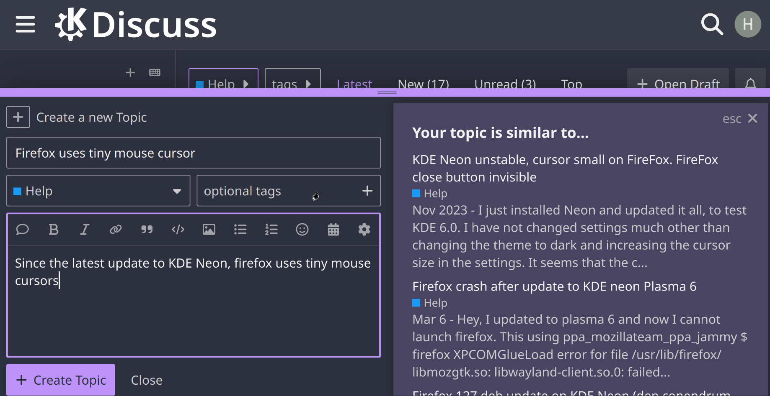Screen dimensions: 770x396
Task: Click the 'Your topic is similar to…' heading
Action: pyautogui.click(x=501, y=133)
